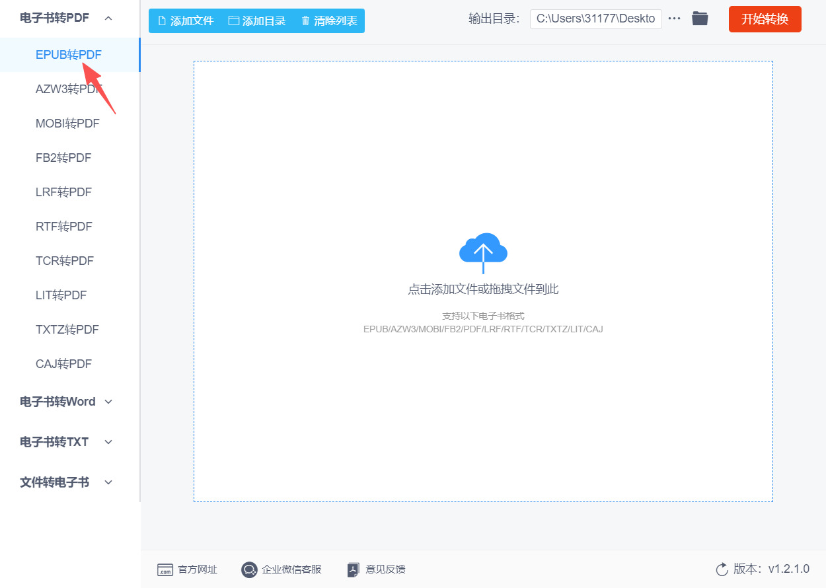Click the 清除列表 button

click(329, 20)
